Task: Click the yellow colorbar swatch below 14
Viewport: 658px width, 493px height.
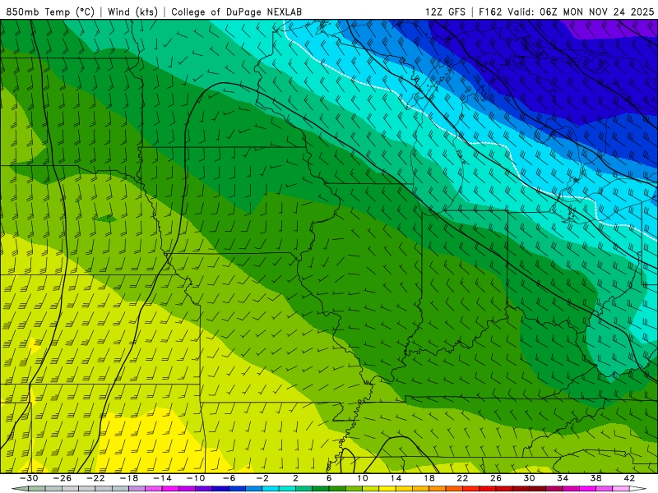Action: tap(387, 489)
